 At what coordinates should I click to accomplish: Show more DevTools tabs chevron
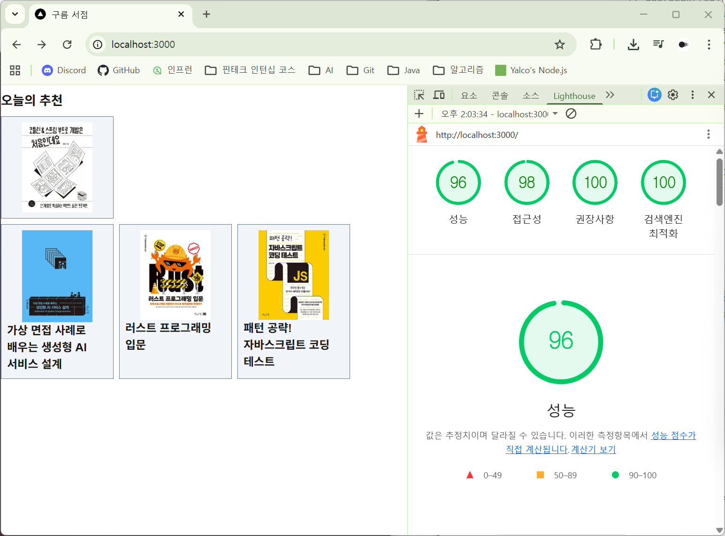click(610, 95)
